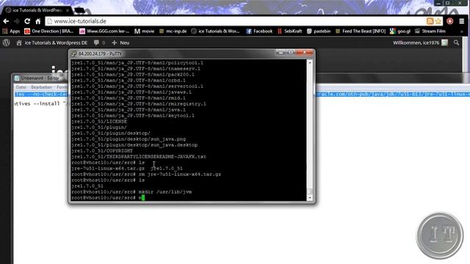
Task: Open the pastebin bookmark
Action: [x=319, y=31]
